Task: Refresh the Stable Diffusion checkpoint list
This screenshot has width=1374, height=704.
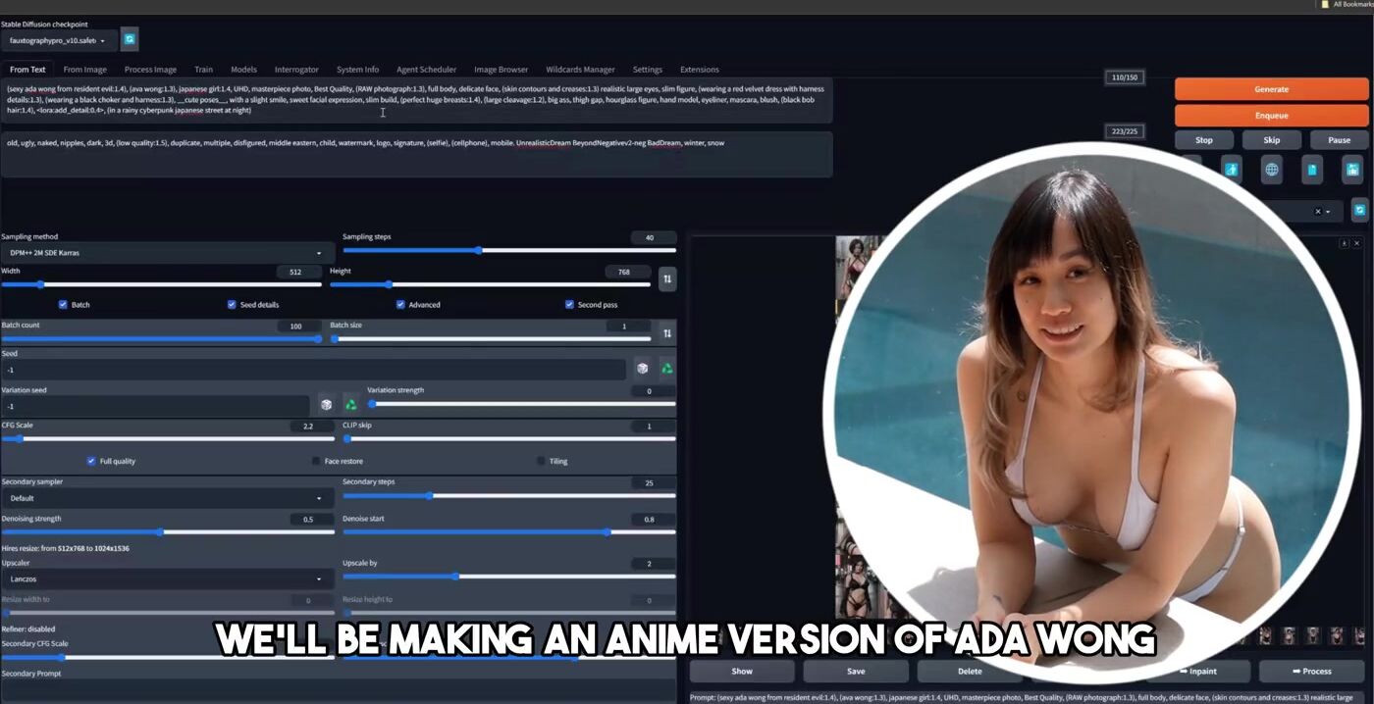Action: point(130,40)
